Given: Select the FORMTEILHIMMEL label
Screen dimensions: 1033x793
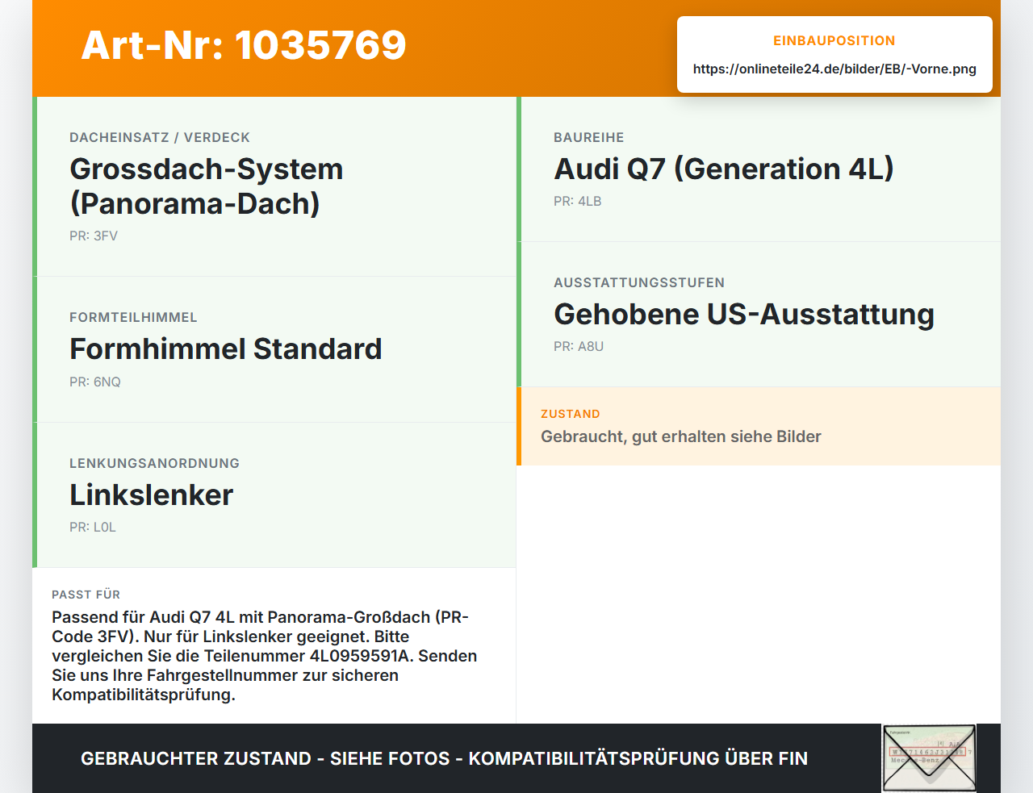Looking at the screenshot, I should (x=133, y=317).
